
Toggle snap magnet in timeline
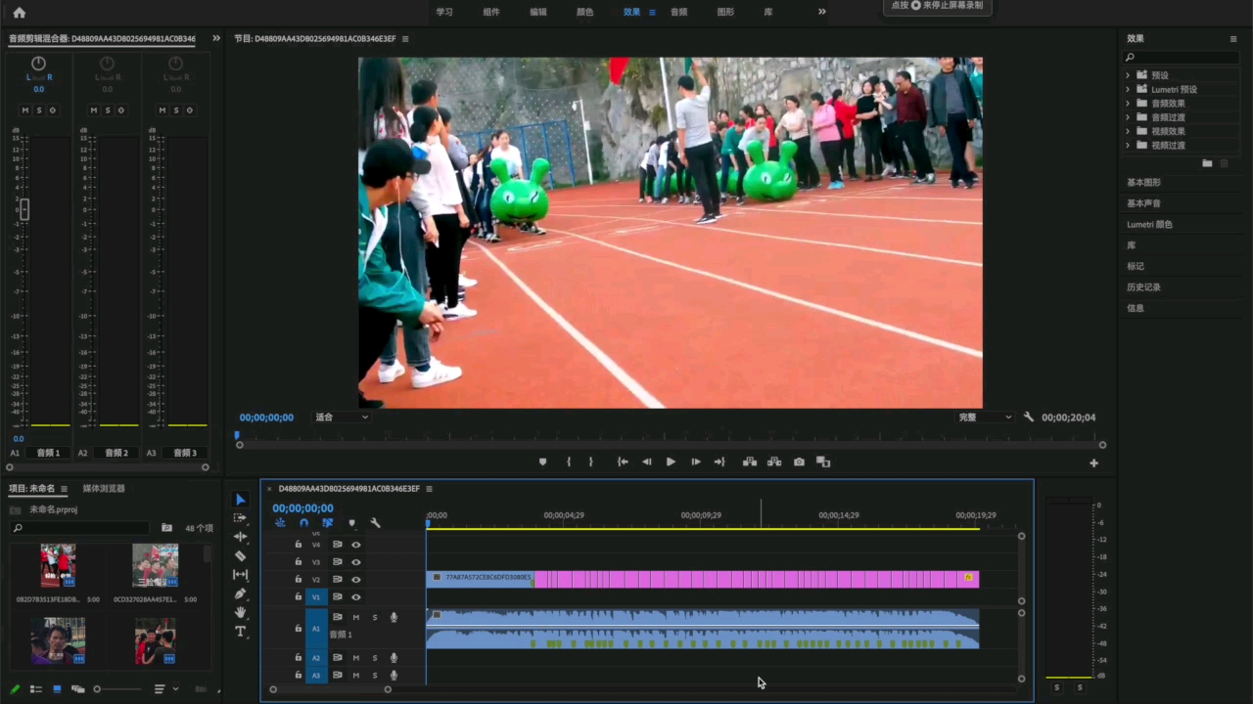tap(303, 523)
